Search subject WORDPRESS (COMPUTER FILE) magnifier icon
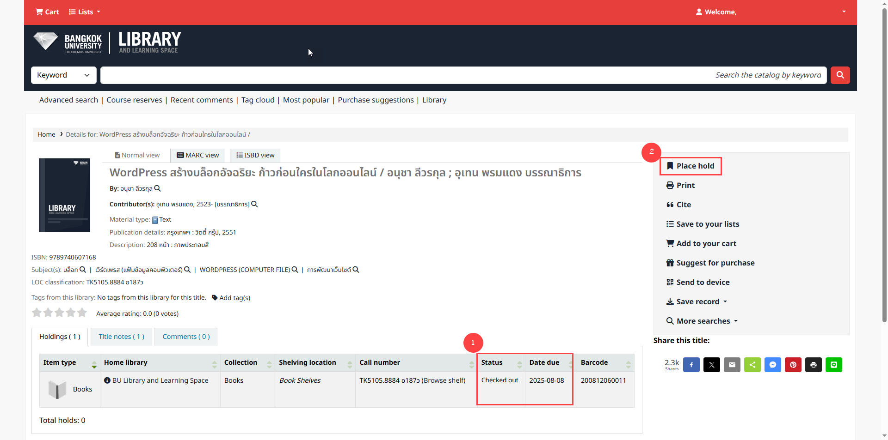Viewport: 888px width, 440px height. point(295,270)
